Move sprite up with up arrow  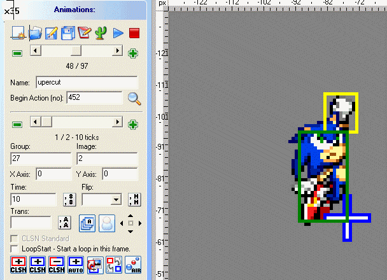tap(130, 216)
